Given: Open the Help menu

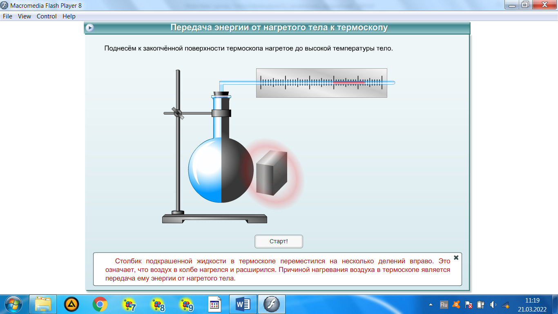Looking at the screenshot, I should (x=69, y=16).
